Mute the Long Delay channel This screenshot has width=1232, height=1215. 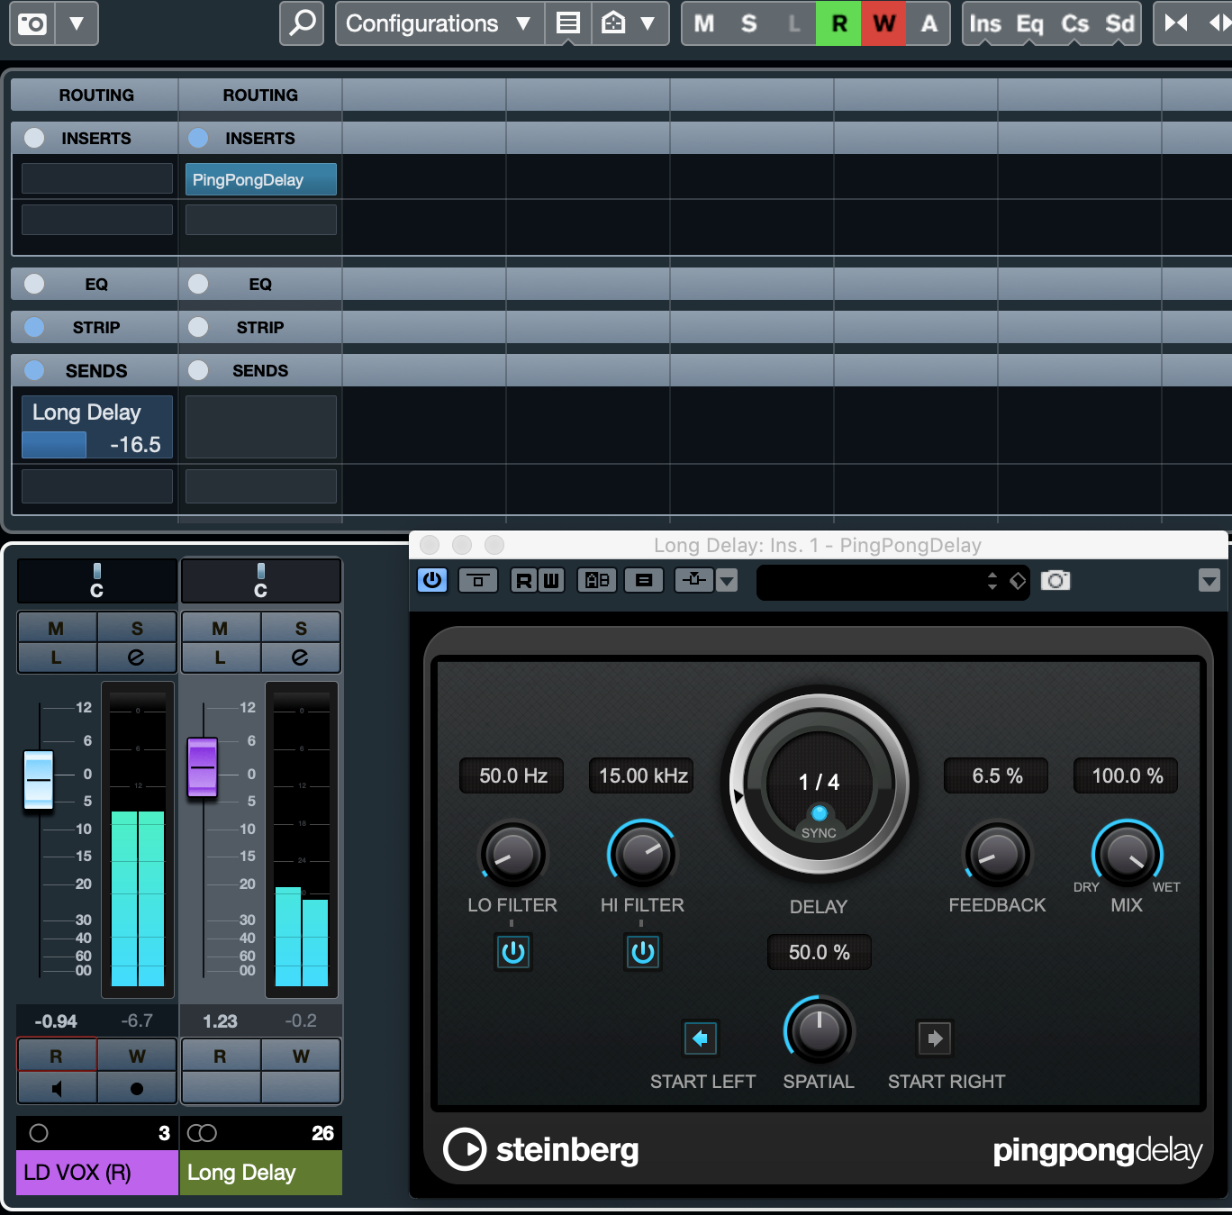click(x=220, y=628)
